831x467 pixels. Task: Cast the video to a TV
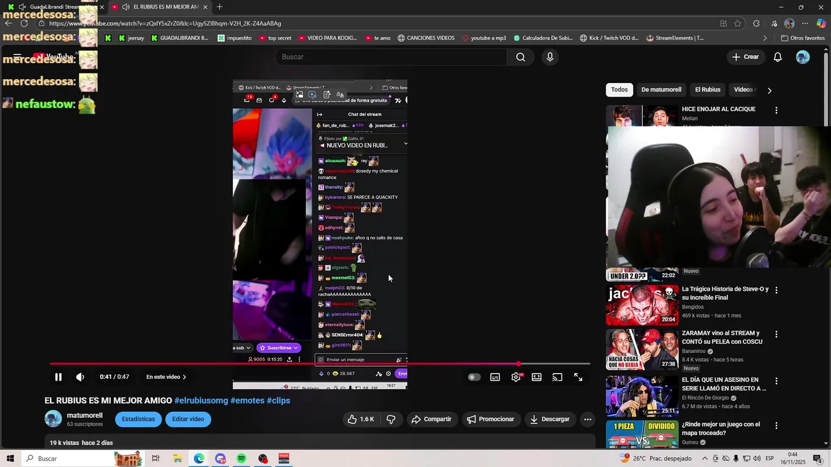point(557,377)
